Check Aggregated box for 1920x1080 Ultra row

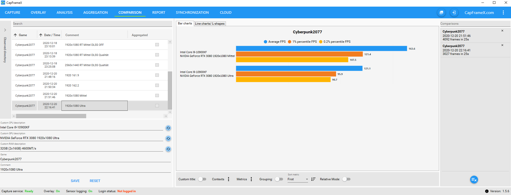[x=157, y=106]
